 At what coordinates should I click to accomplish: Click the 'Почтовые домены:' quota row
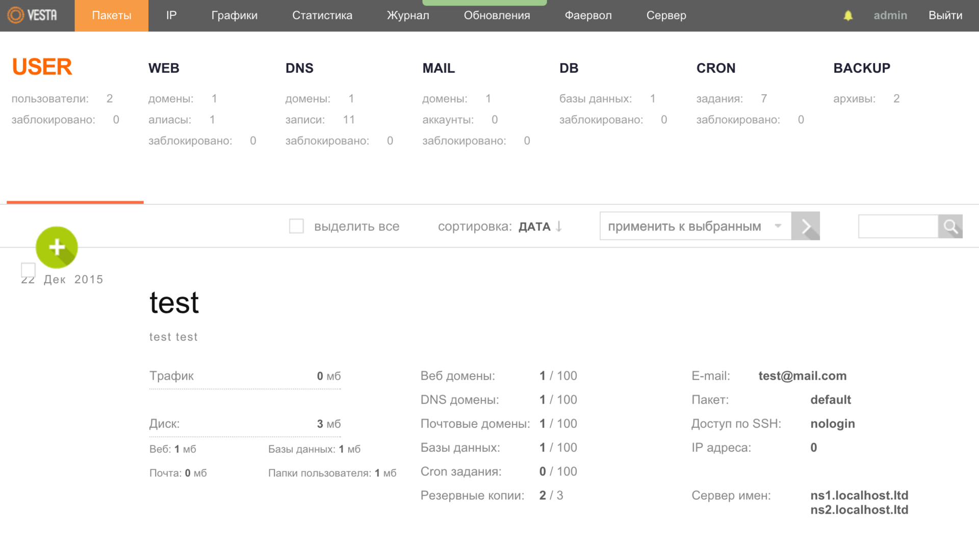(499, 424)
